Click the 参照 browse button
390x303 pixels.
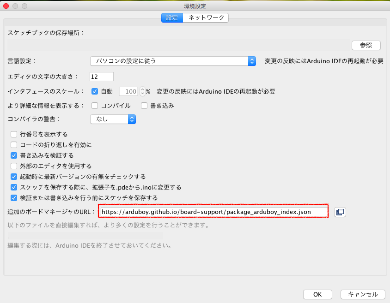[x=366, y=45]
